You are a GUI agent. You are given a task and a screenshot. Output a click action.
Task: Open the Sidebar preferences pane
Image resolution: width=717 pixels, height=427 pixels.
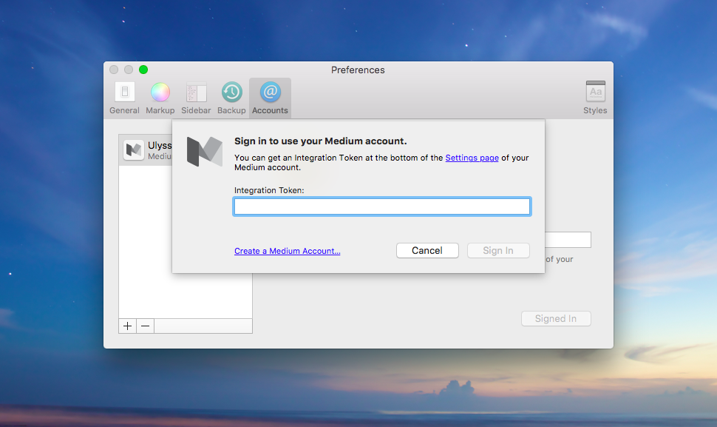click(x=196, y=98)
